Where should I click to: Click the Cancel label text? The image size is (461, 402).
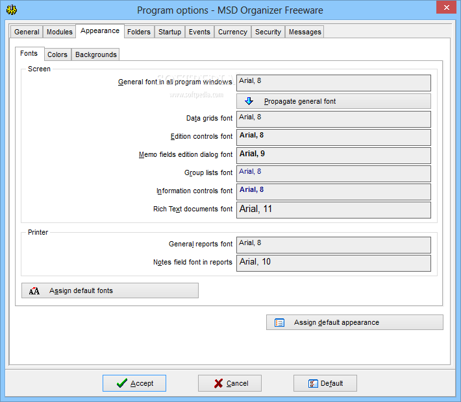[x=238, y=383]
